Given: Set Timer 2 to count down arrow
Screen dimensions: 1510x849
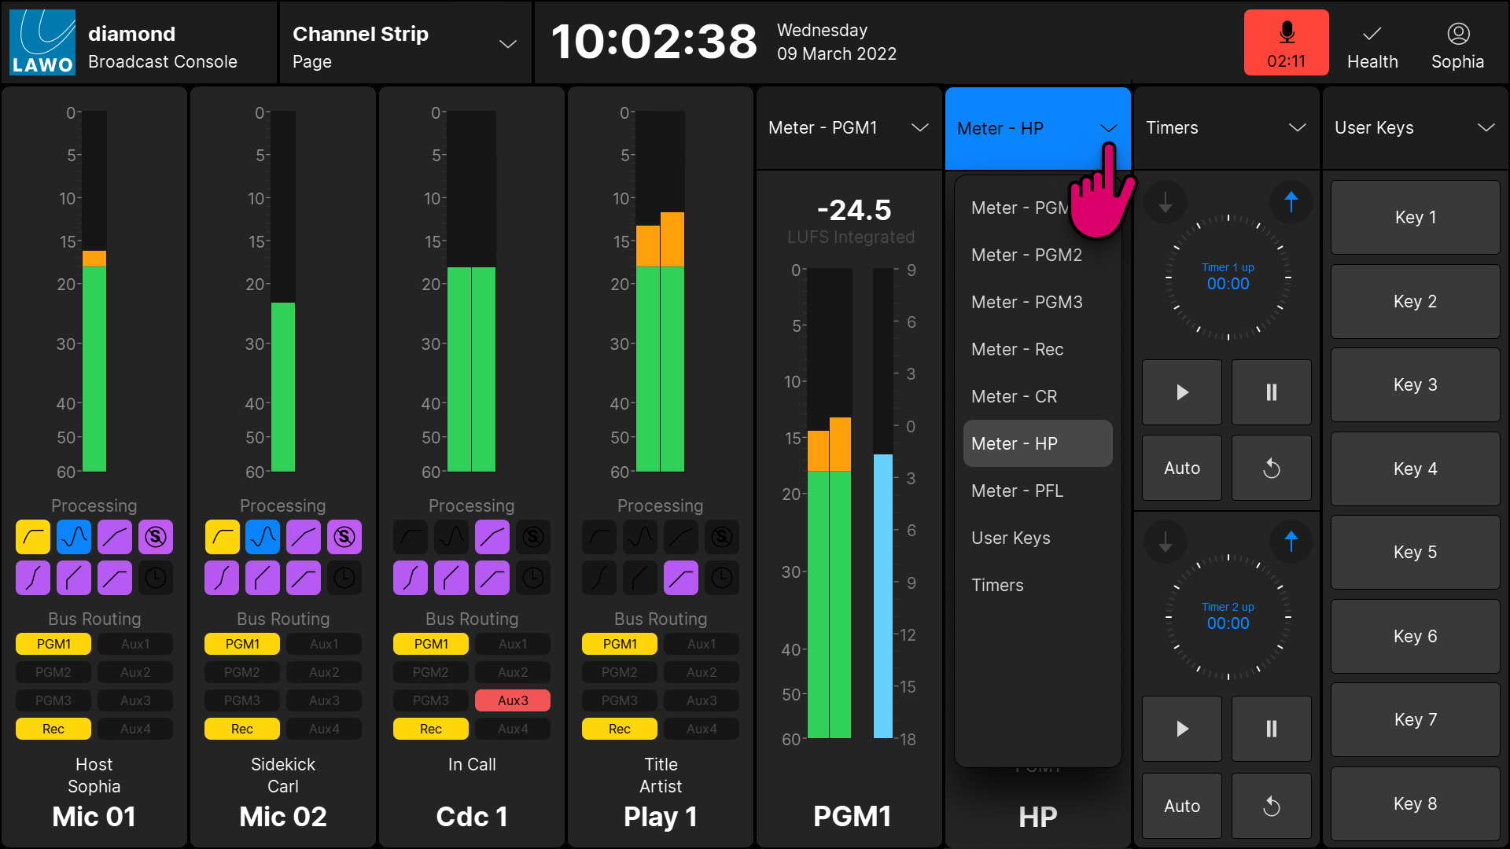Looking at the screenshot, I should click(1166, 542).
